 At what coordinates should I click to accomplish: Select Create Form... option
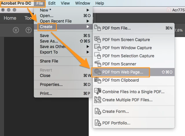pyautogui.click(x=134, y=111)
